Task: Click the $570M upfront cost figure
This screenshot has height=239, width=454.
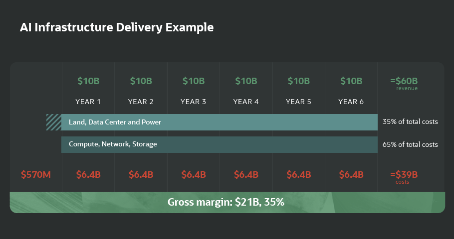Action: (36, 175)
